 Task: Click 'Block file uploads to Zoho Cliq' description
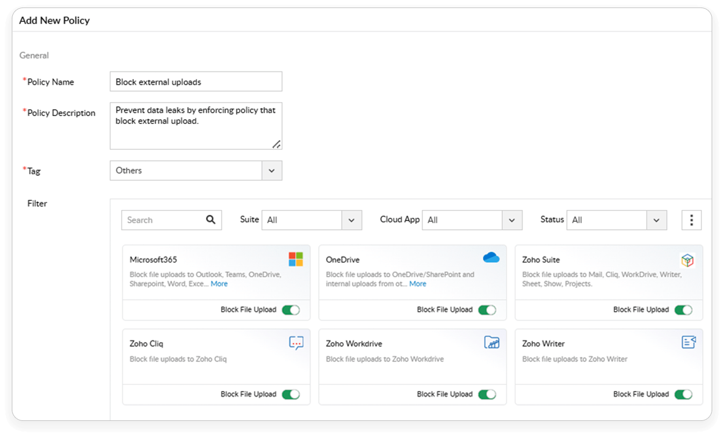178,359
